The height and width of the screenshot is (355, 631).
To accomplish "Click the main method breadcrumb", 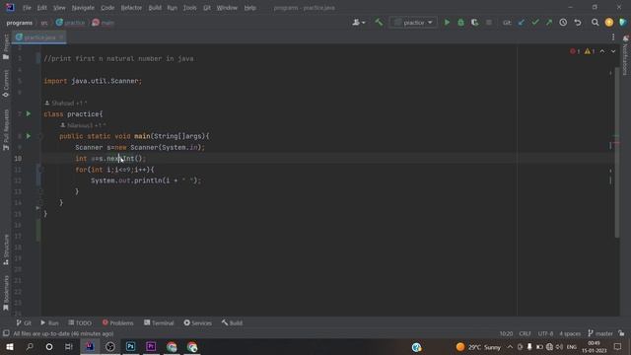I will pyautogui.click(x=103, y=23).
